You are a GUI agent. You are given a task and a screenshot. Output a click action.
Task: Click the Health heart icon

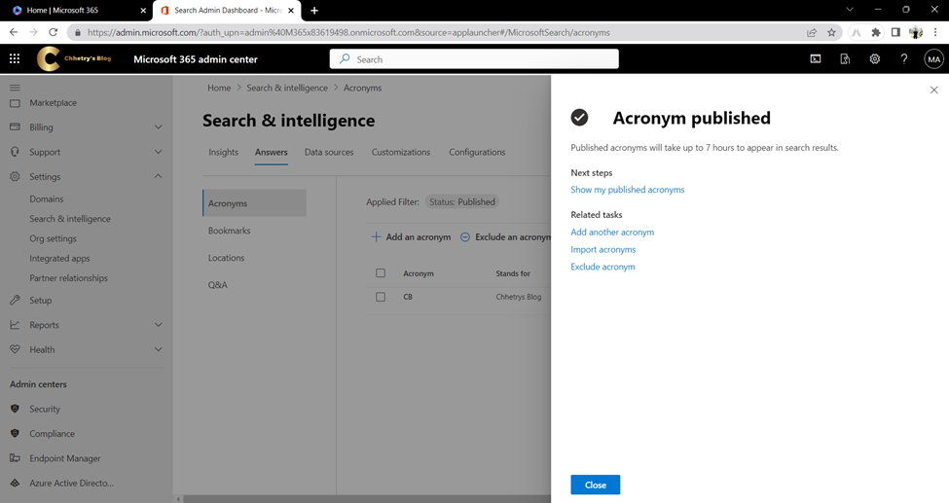[x=16, y=349]
